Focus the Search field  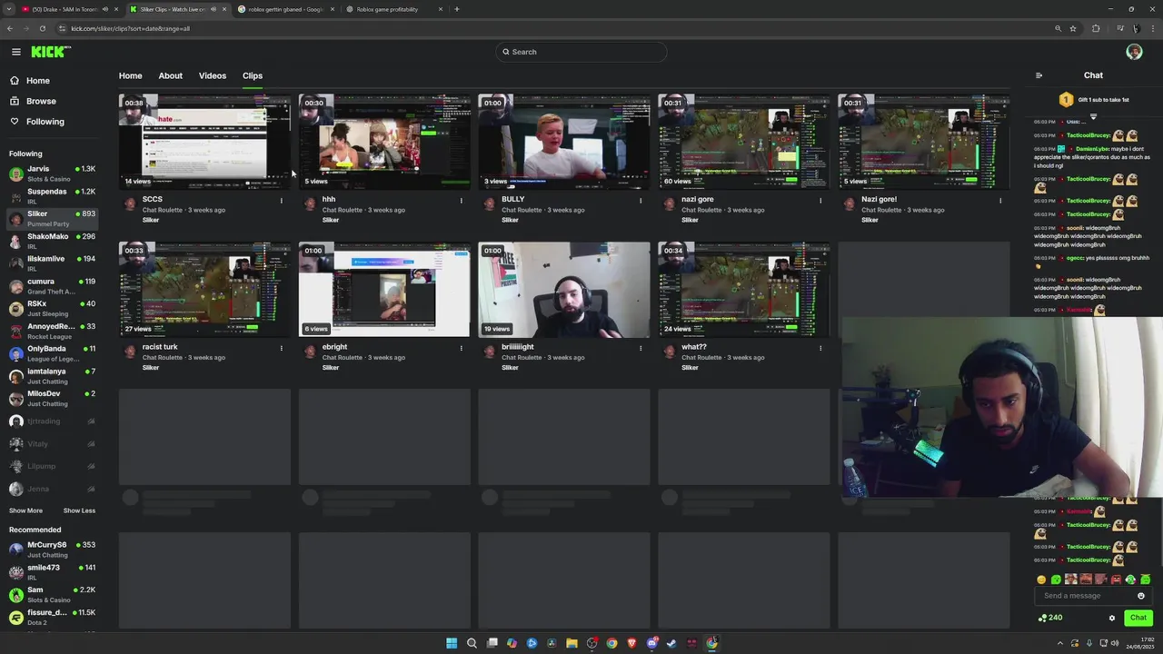click(x=581, y=52)
